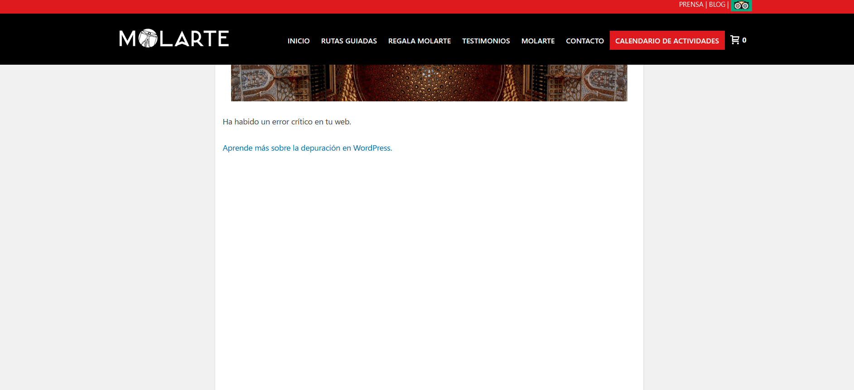Screen dimensions: 854x390
Task: Go to the INICIO menu item
Action: pos(299,41)
